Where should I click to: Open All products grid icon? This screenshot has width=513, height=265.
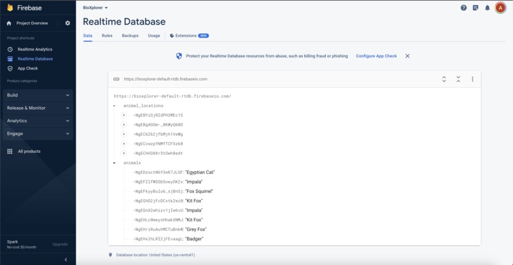pos(10,152)
